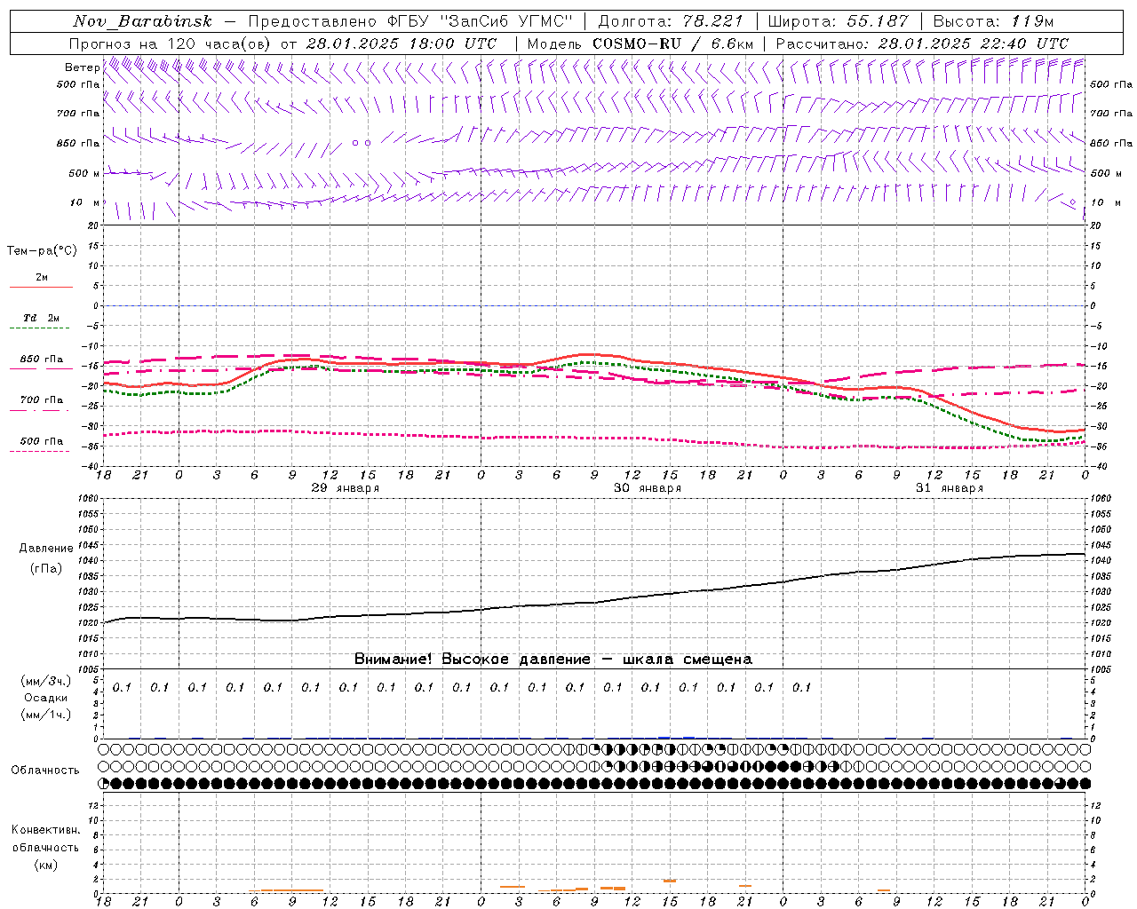Click the 'Ветер' wind panel label
The height and width of the screenshot is (909, 1137).
pyautogui.click(x=82, y=67)
